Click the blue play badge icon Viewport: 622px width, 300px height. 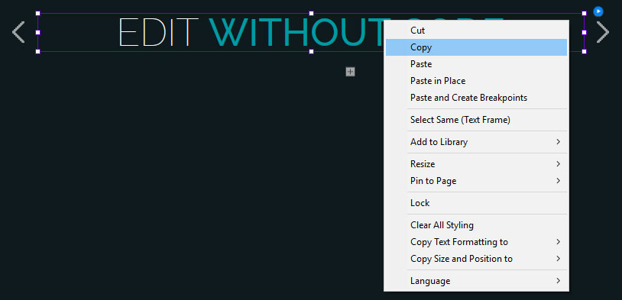(x=598, y=11)
